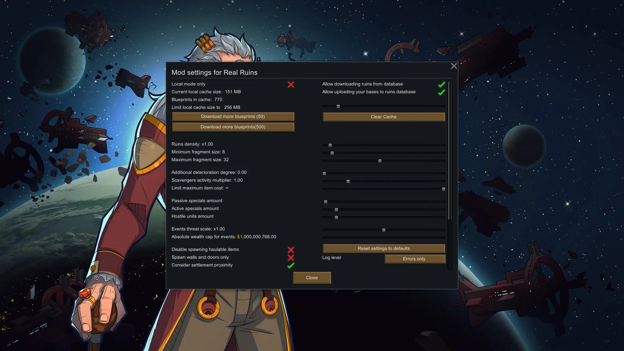
Task: Open the Errors only log level selector
Action: pos(414,259)
